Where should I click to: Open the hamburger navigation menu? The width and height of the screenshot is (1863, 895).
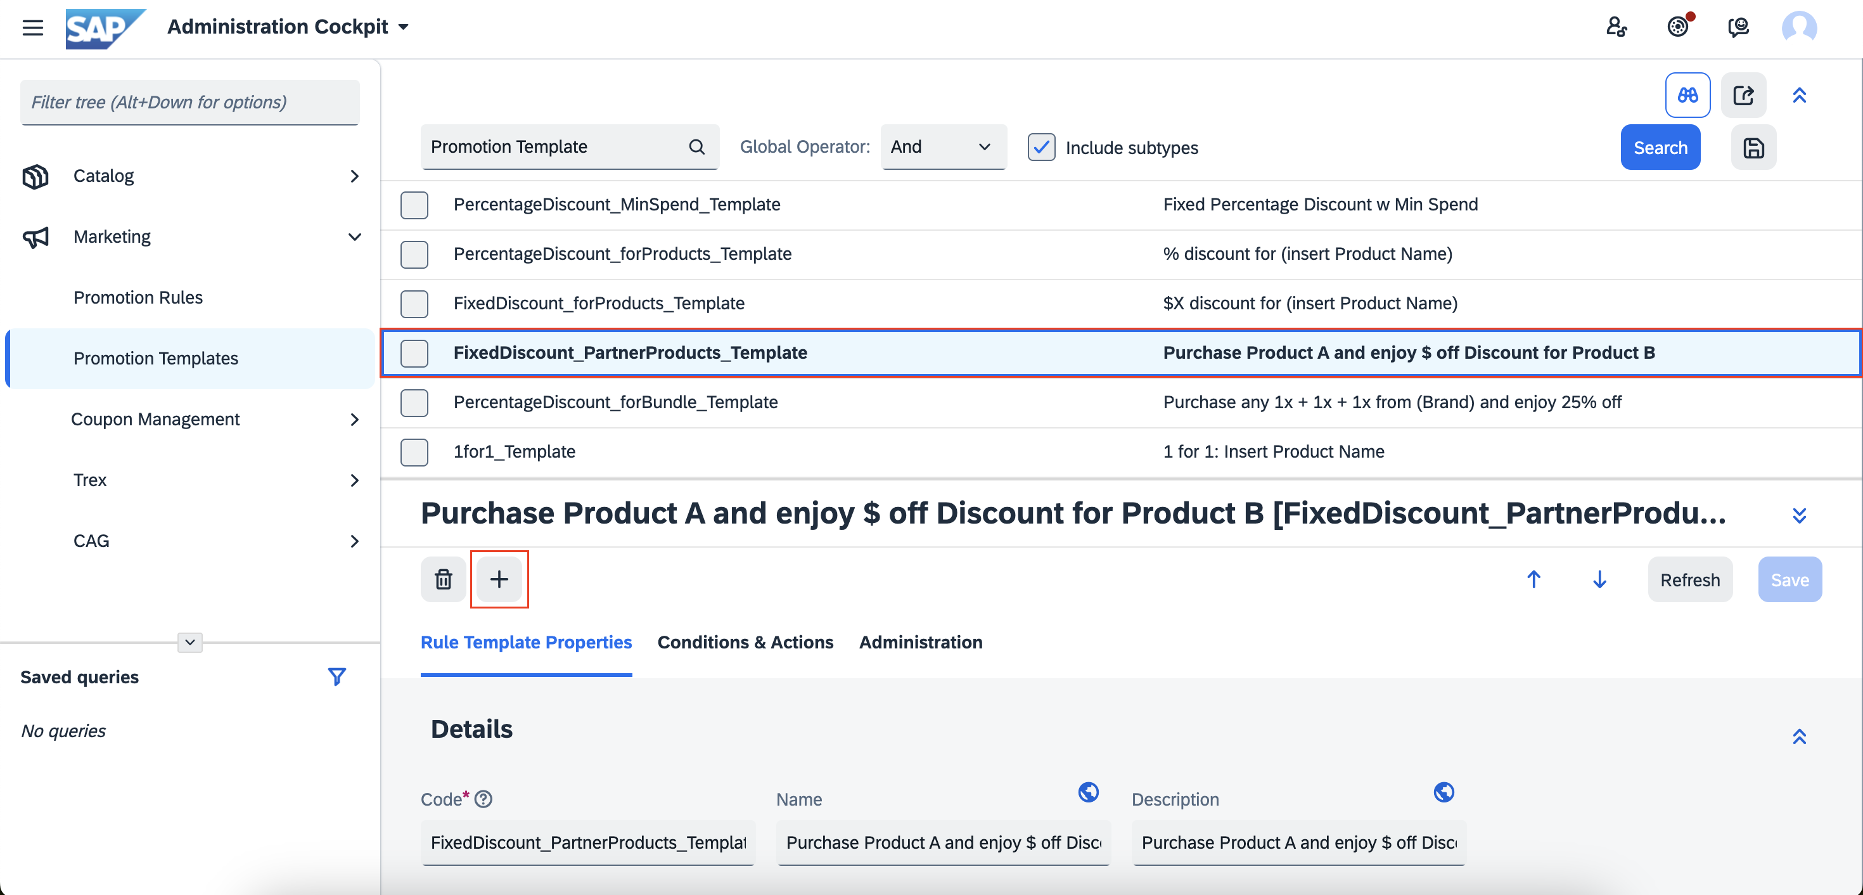pyautogui.click(x=32, y=29)
